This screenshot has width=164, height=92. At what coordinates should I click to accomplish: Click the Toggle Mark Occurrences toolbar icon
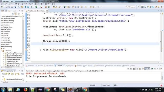click(x=67, y=7)
